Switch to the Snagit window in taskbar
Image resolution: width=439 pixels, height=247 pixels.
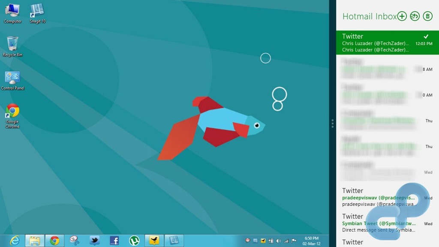174,241
